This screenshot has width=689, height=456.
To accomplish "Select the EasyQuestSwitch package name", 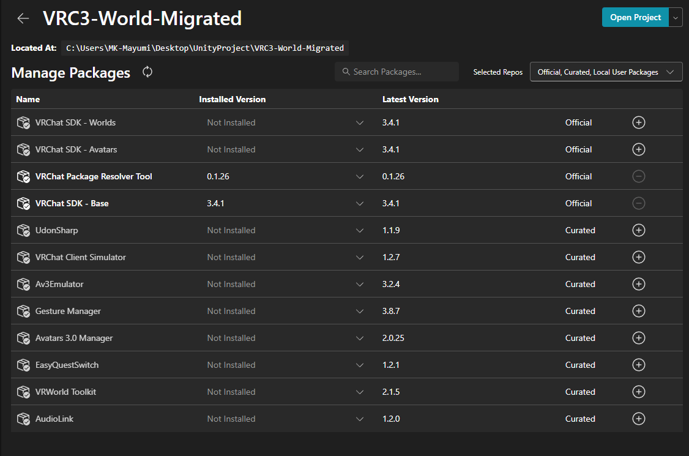I will pos(67,365).
